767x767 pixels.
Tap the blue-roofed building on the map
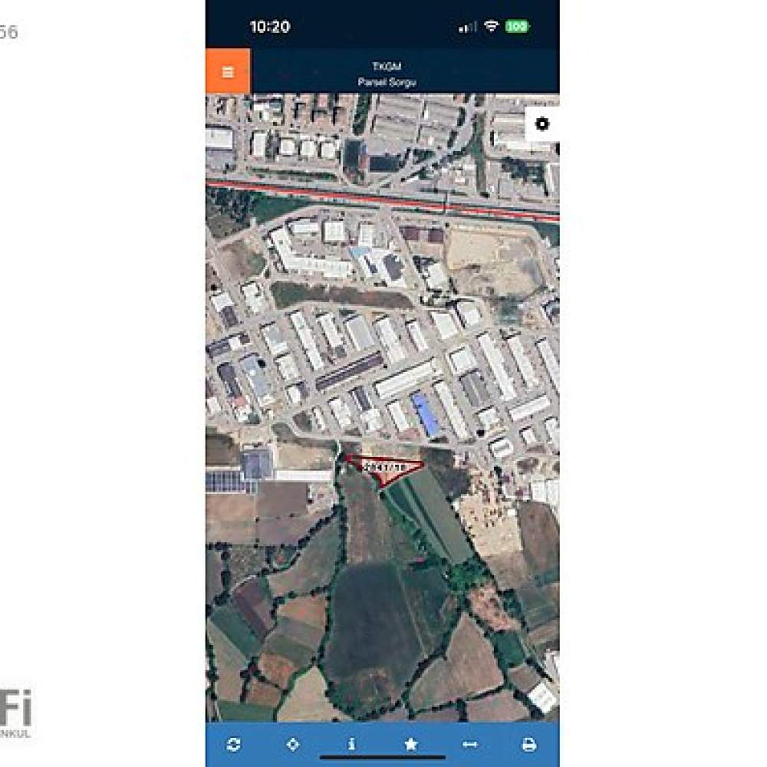coord(424,414)
